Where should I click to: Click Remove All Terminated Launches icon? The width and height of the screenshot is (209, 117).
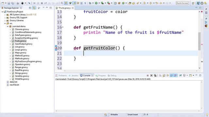click(155, 75)
